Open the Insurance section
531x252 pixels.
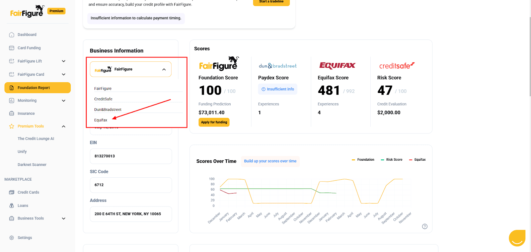(x=26, y=114)
